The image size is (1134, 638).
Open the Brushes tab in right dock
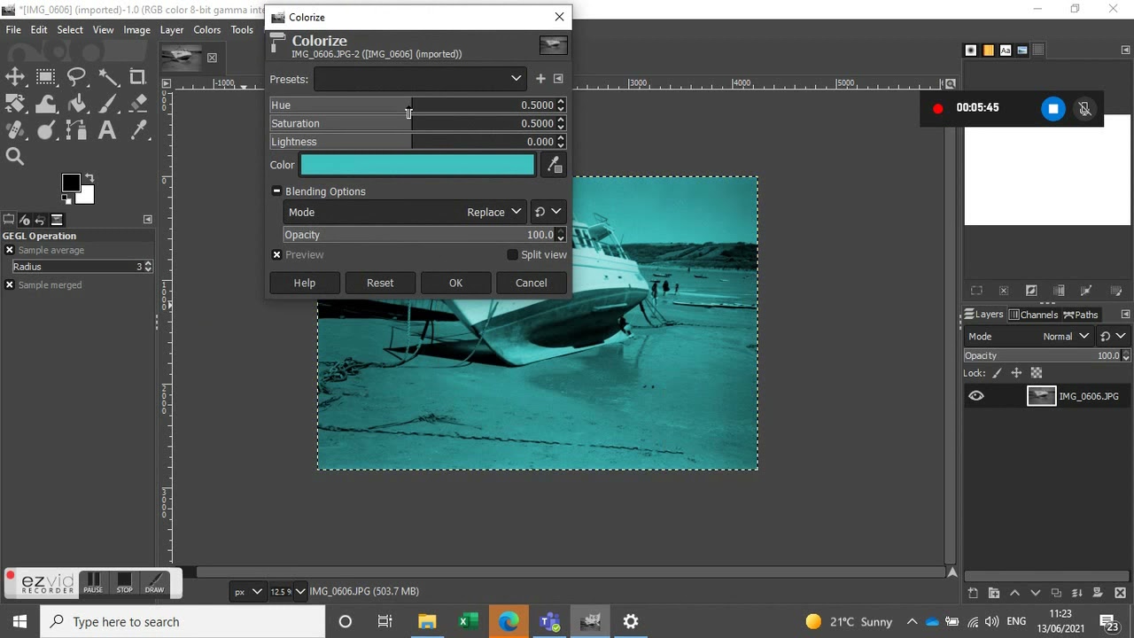[x=971, y=51]
